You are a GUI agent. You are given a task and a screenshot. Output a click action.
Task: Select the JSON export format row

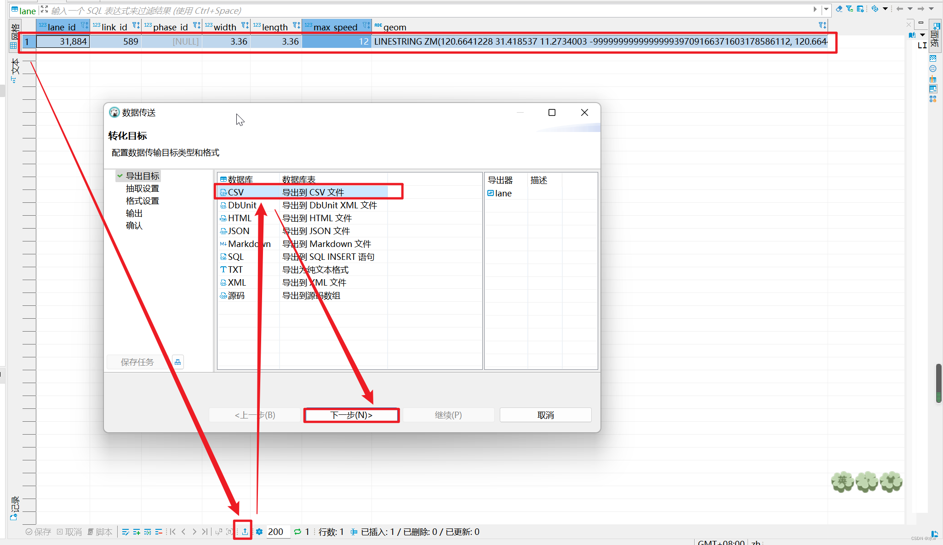(x=239, y=231)
